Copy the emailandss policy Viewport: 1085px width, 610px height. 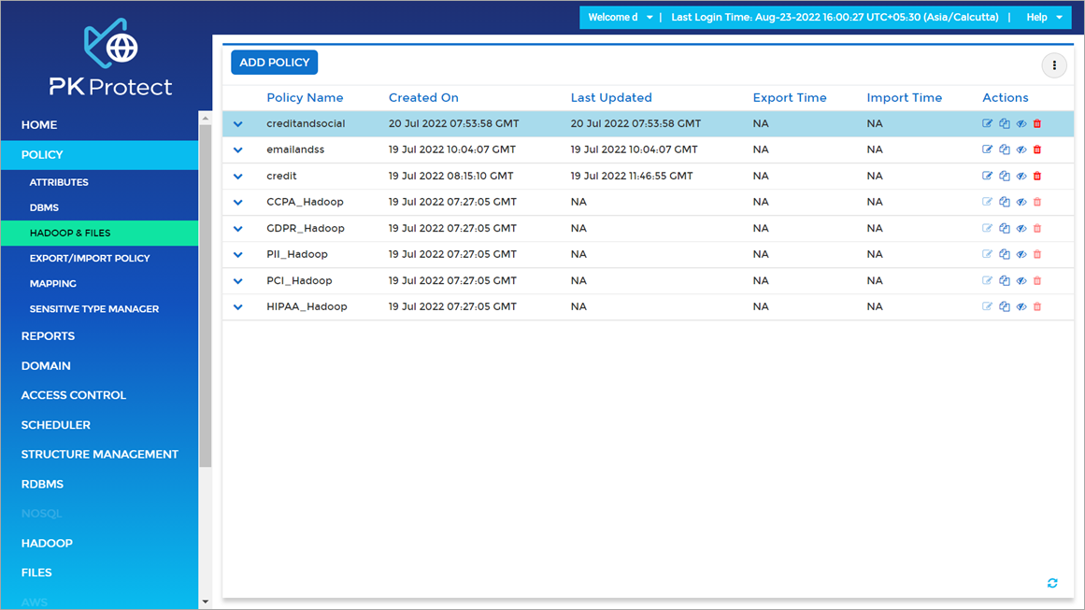[x=1004, y=149]
